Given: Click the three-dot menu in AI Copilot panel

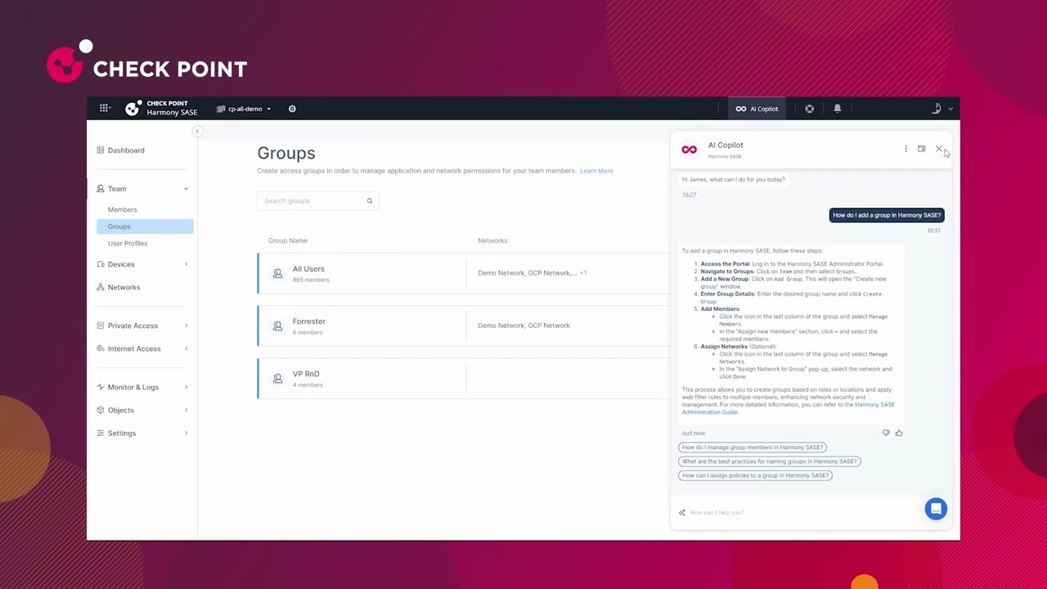Looking at the screenshot, I should click(905, 149).
